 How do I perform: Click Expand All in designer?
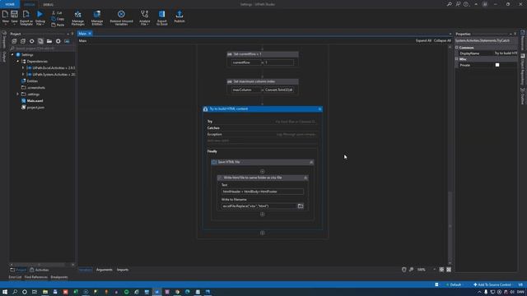pos(423,40)
